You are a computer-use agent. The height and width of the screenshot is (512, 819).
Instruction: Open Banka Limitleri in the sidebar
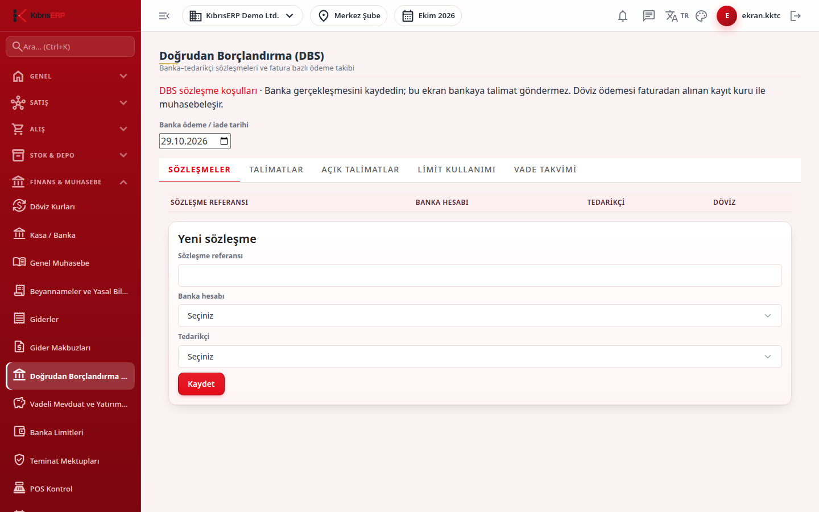coord(71,432)
